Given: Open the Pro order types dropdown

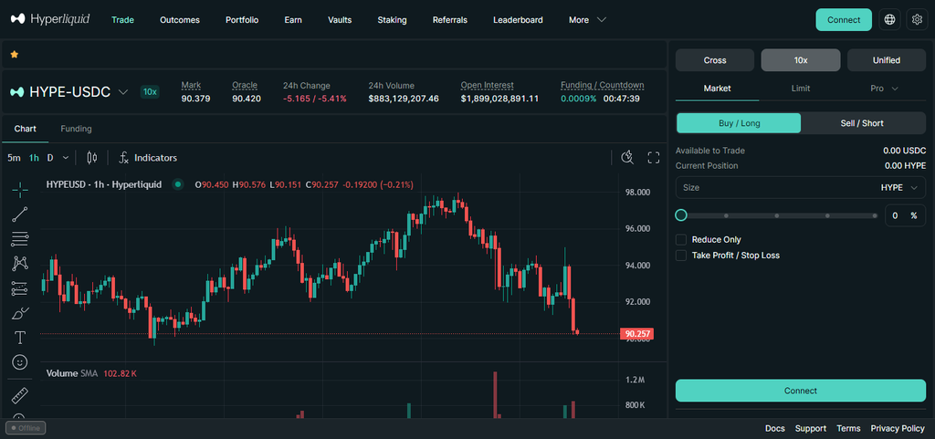Looking at the screenshot, I should click(884, 89).
